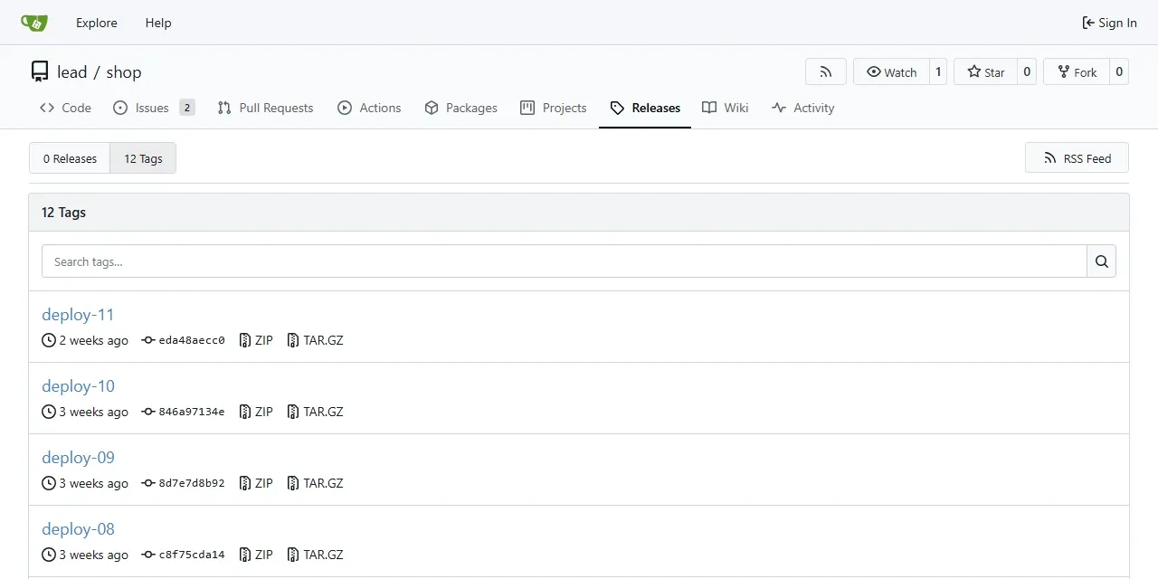Switch to the Actions tab
The image size is (1158, 579).
click(x=369, y=108)
